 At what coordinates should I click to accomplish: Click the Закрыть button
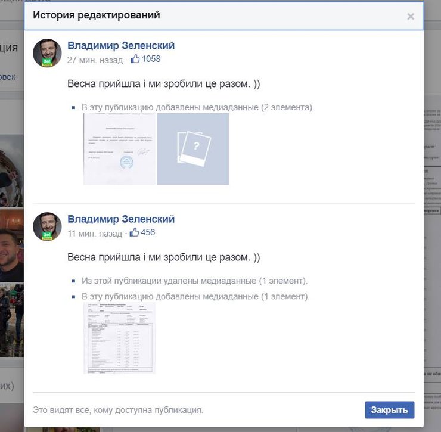pyautogui.click(x=389, y=410)
